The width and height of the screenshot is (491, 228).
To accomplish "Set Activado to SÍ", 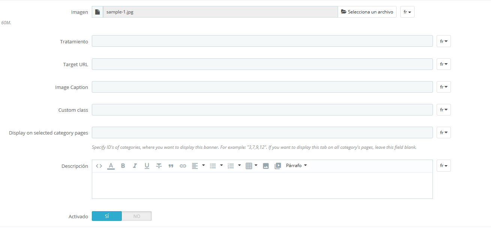I will [x=107, y=216].
